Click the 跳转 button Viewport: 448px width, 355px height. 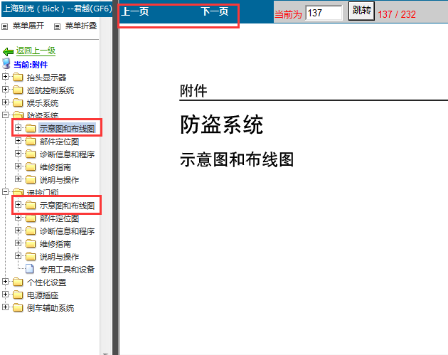[361, 11]
